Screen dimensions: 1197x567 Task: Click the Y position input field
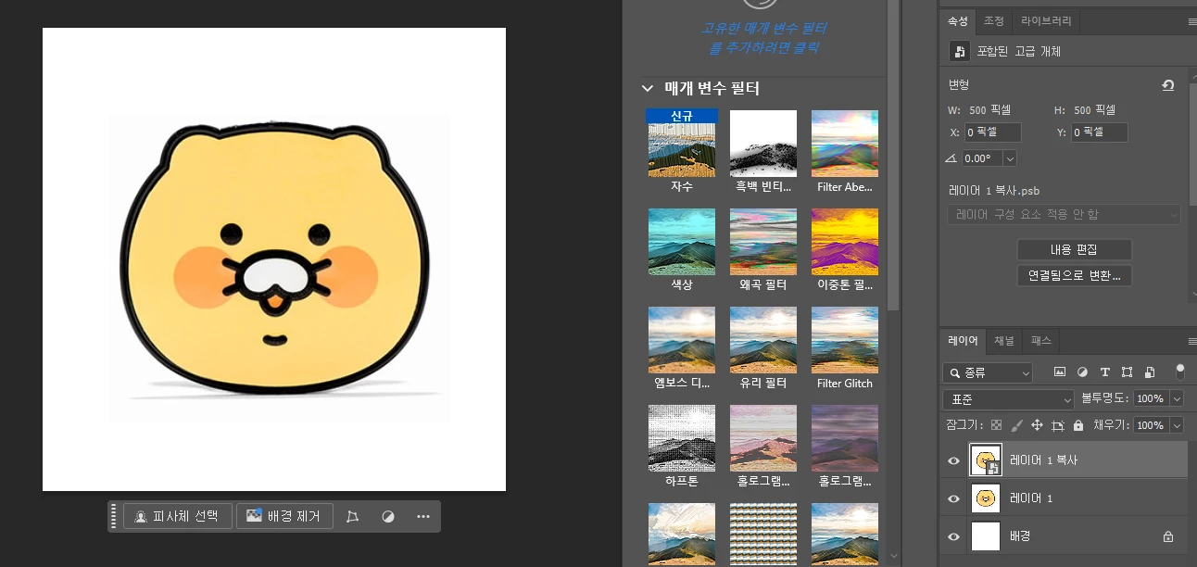coord(1099,132)
